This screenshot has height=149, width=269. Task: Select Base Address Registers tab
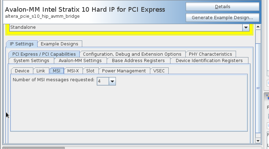click(138, 61)
